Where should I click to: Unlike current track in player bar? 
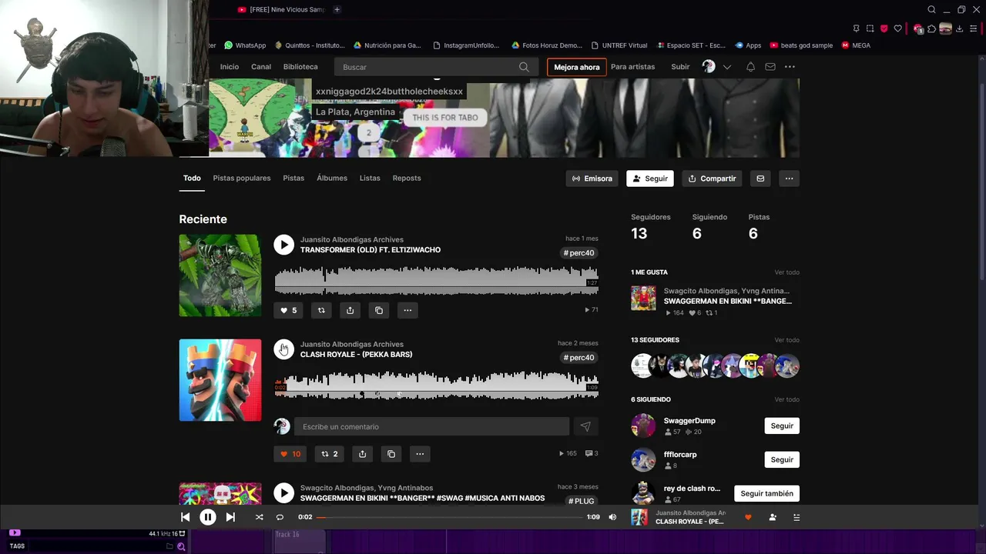tap(747, 517)
